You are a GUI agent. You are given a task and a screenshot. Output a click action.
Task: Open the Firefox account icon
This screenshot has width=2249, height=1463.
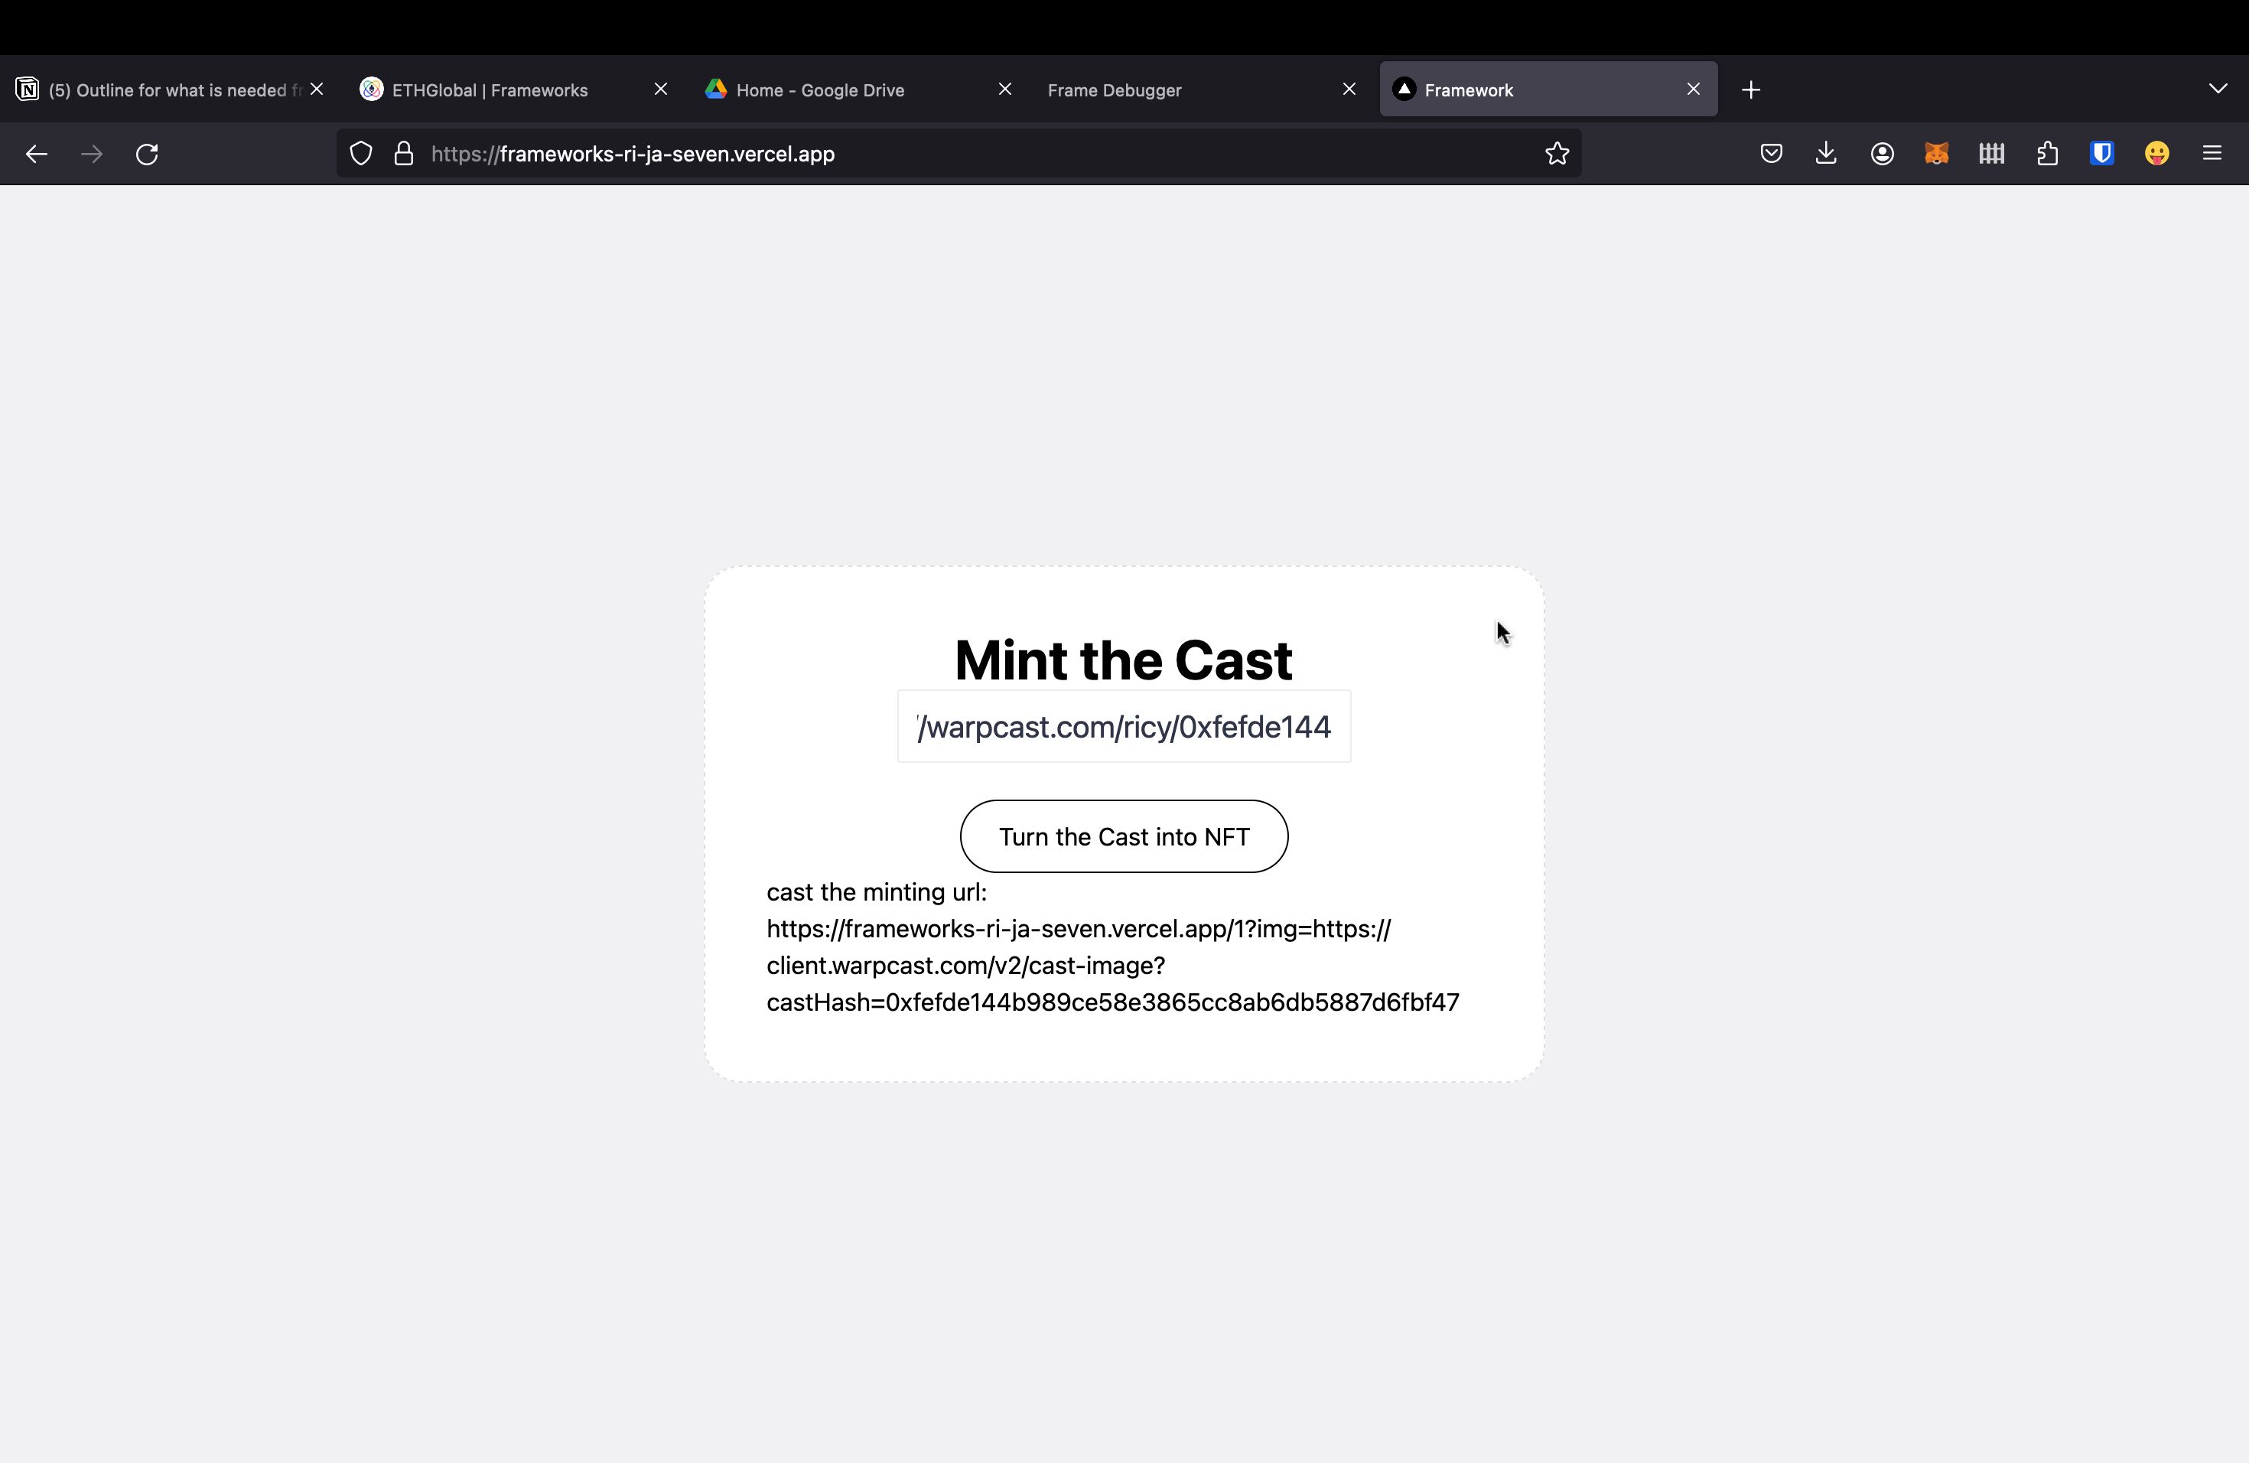(x=1883, y=154)
